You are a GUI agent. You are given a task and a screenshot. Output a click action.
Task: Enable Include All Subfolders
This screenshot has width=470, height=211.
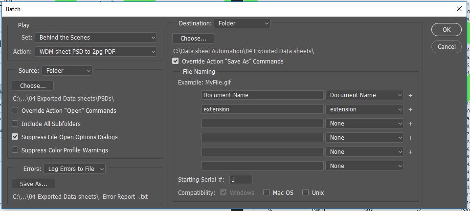15,124
